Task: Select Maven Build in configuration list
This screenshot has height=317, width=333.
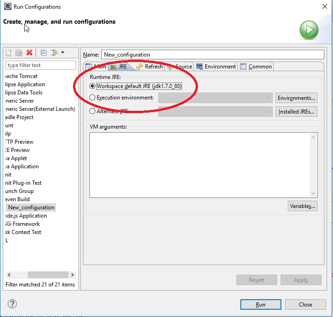Action: click(18, 199)
